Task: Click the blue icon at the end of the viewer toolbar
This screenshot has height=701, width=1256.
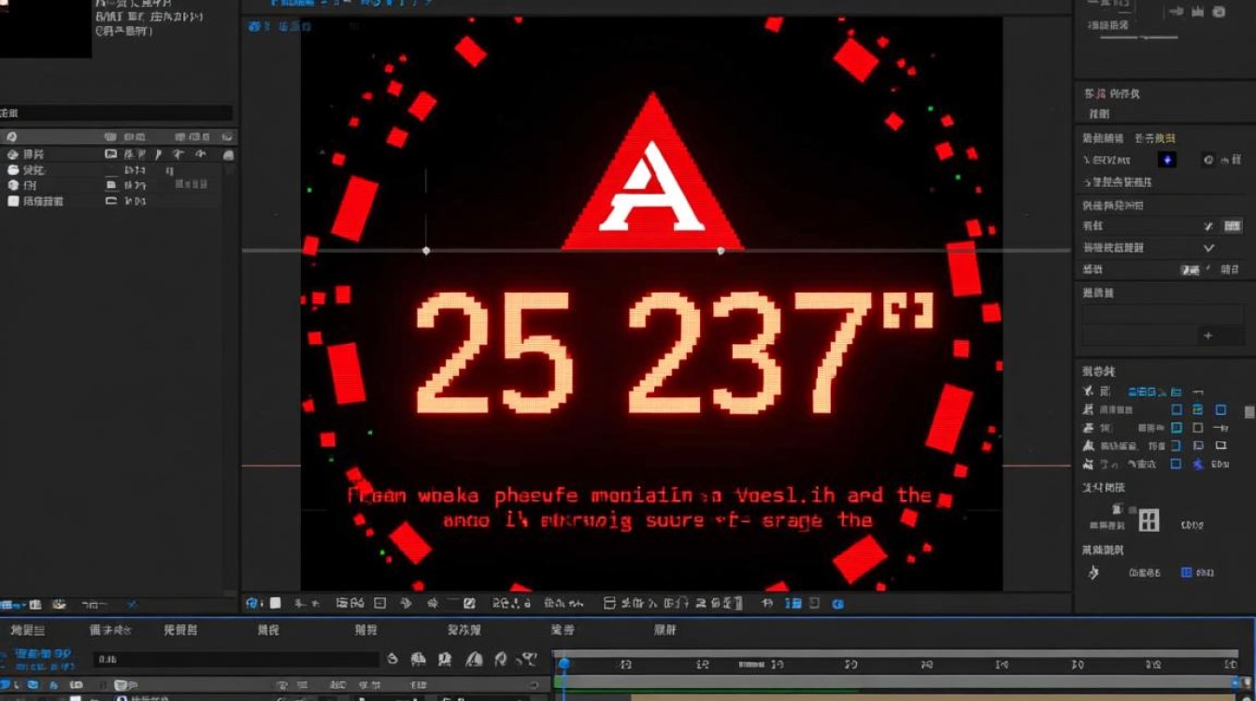Action: (x=838, y=604)
